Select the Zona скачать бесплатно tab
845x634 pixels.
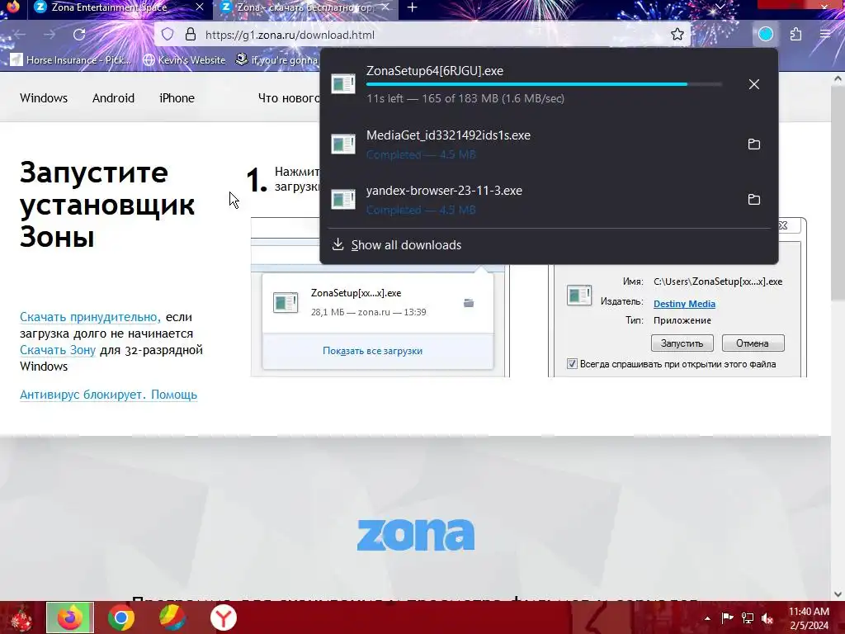tap(304, 7)
